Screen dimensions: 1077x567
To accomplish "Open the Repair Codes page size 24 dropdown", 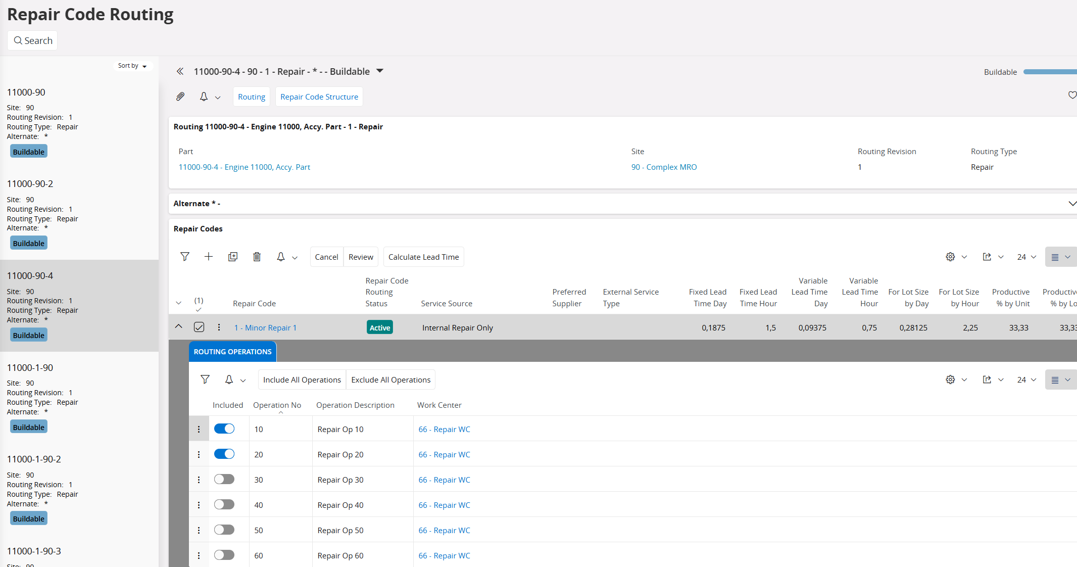I will pyautogui.click(x=1026, y=257).
